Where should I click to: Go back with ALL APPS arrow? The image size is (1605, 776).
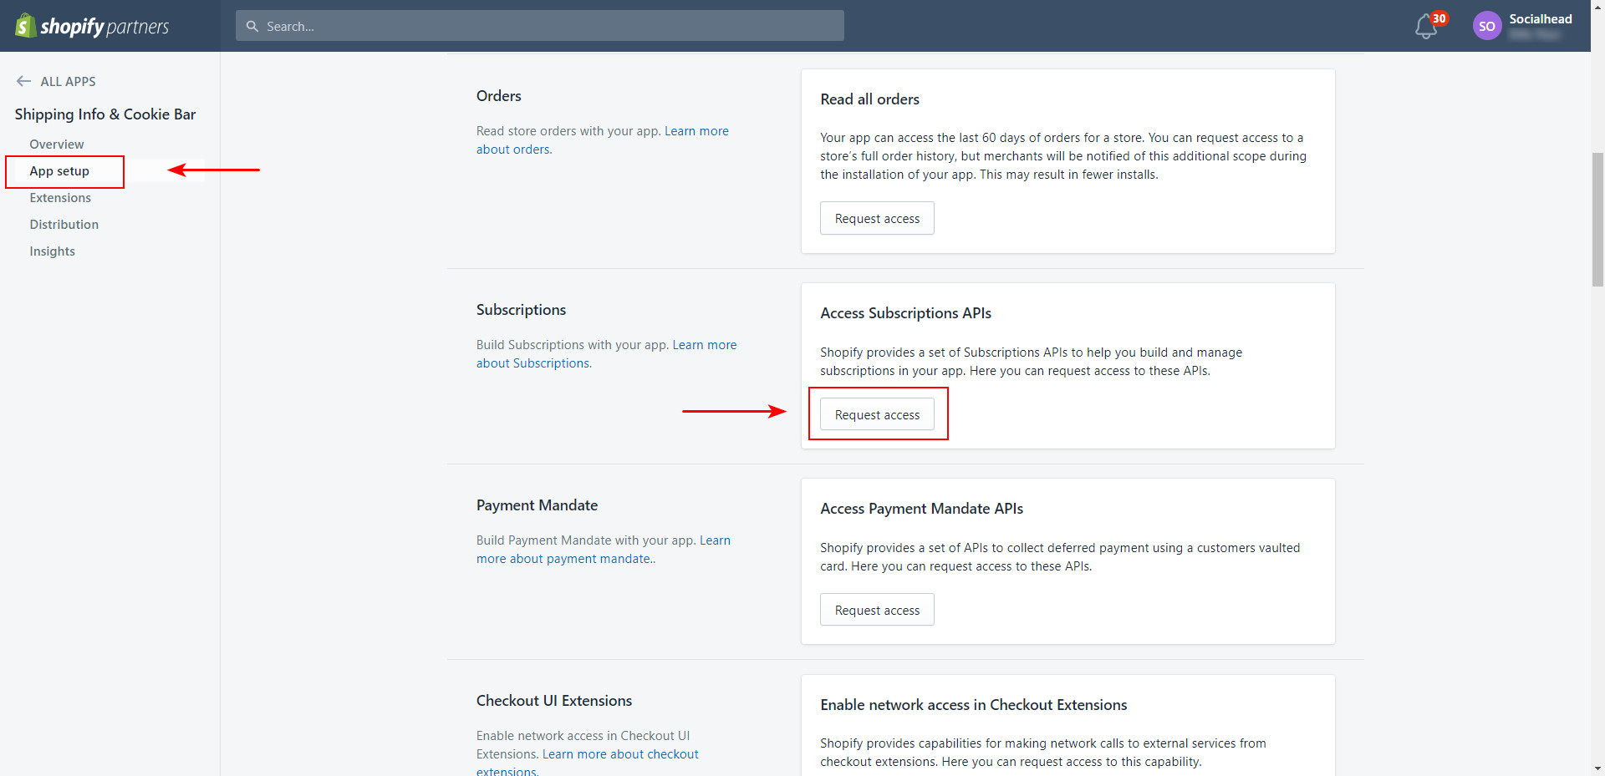pos(23,81)
